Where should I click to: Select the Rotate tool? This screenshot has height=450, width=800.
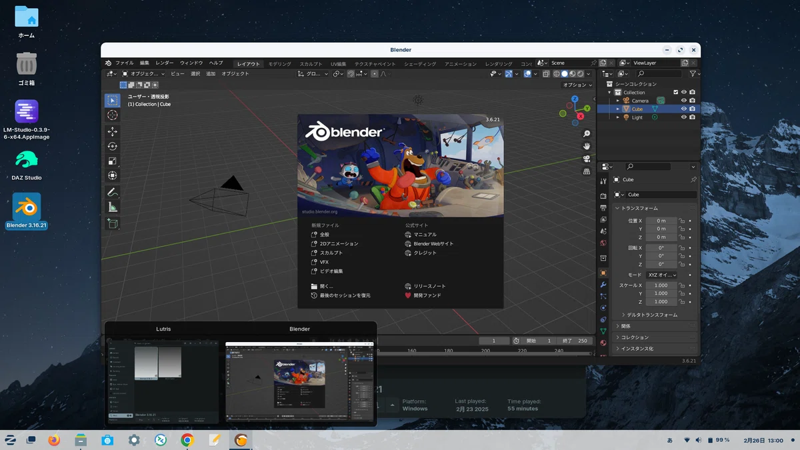tap(112, 147)
